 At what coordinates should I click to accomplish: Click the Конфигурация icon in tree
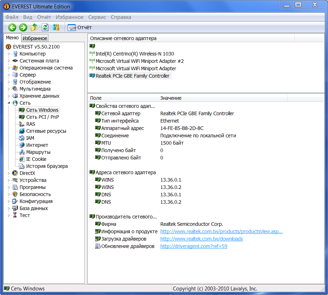coord(15,201)
